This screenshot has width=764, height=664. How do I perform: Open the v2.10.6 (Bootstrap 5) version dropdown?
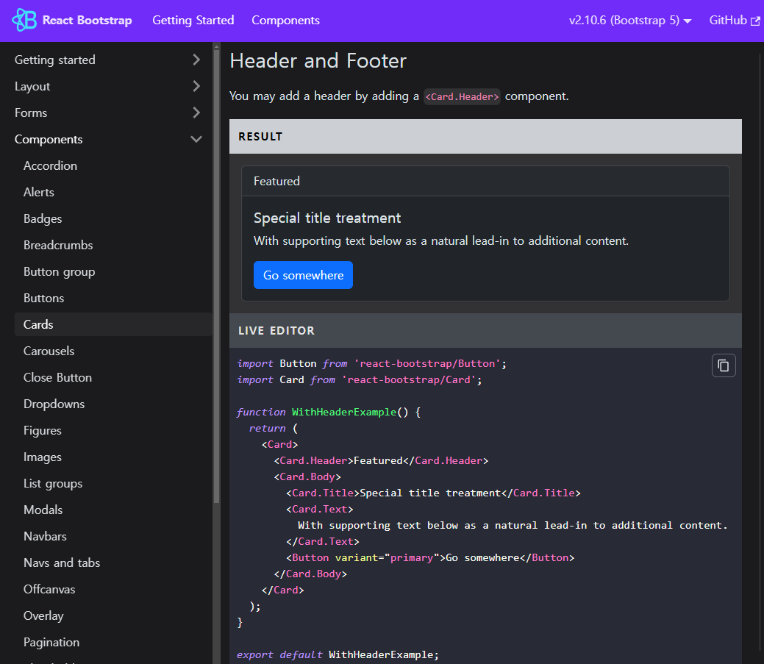point(630,21)
